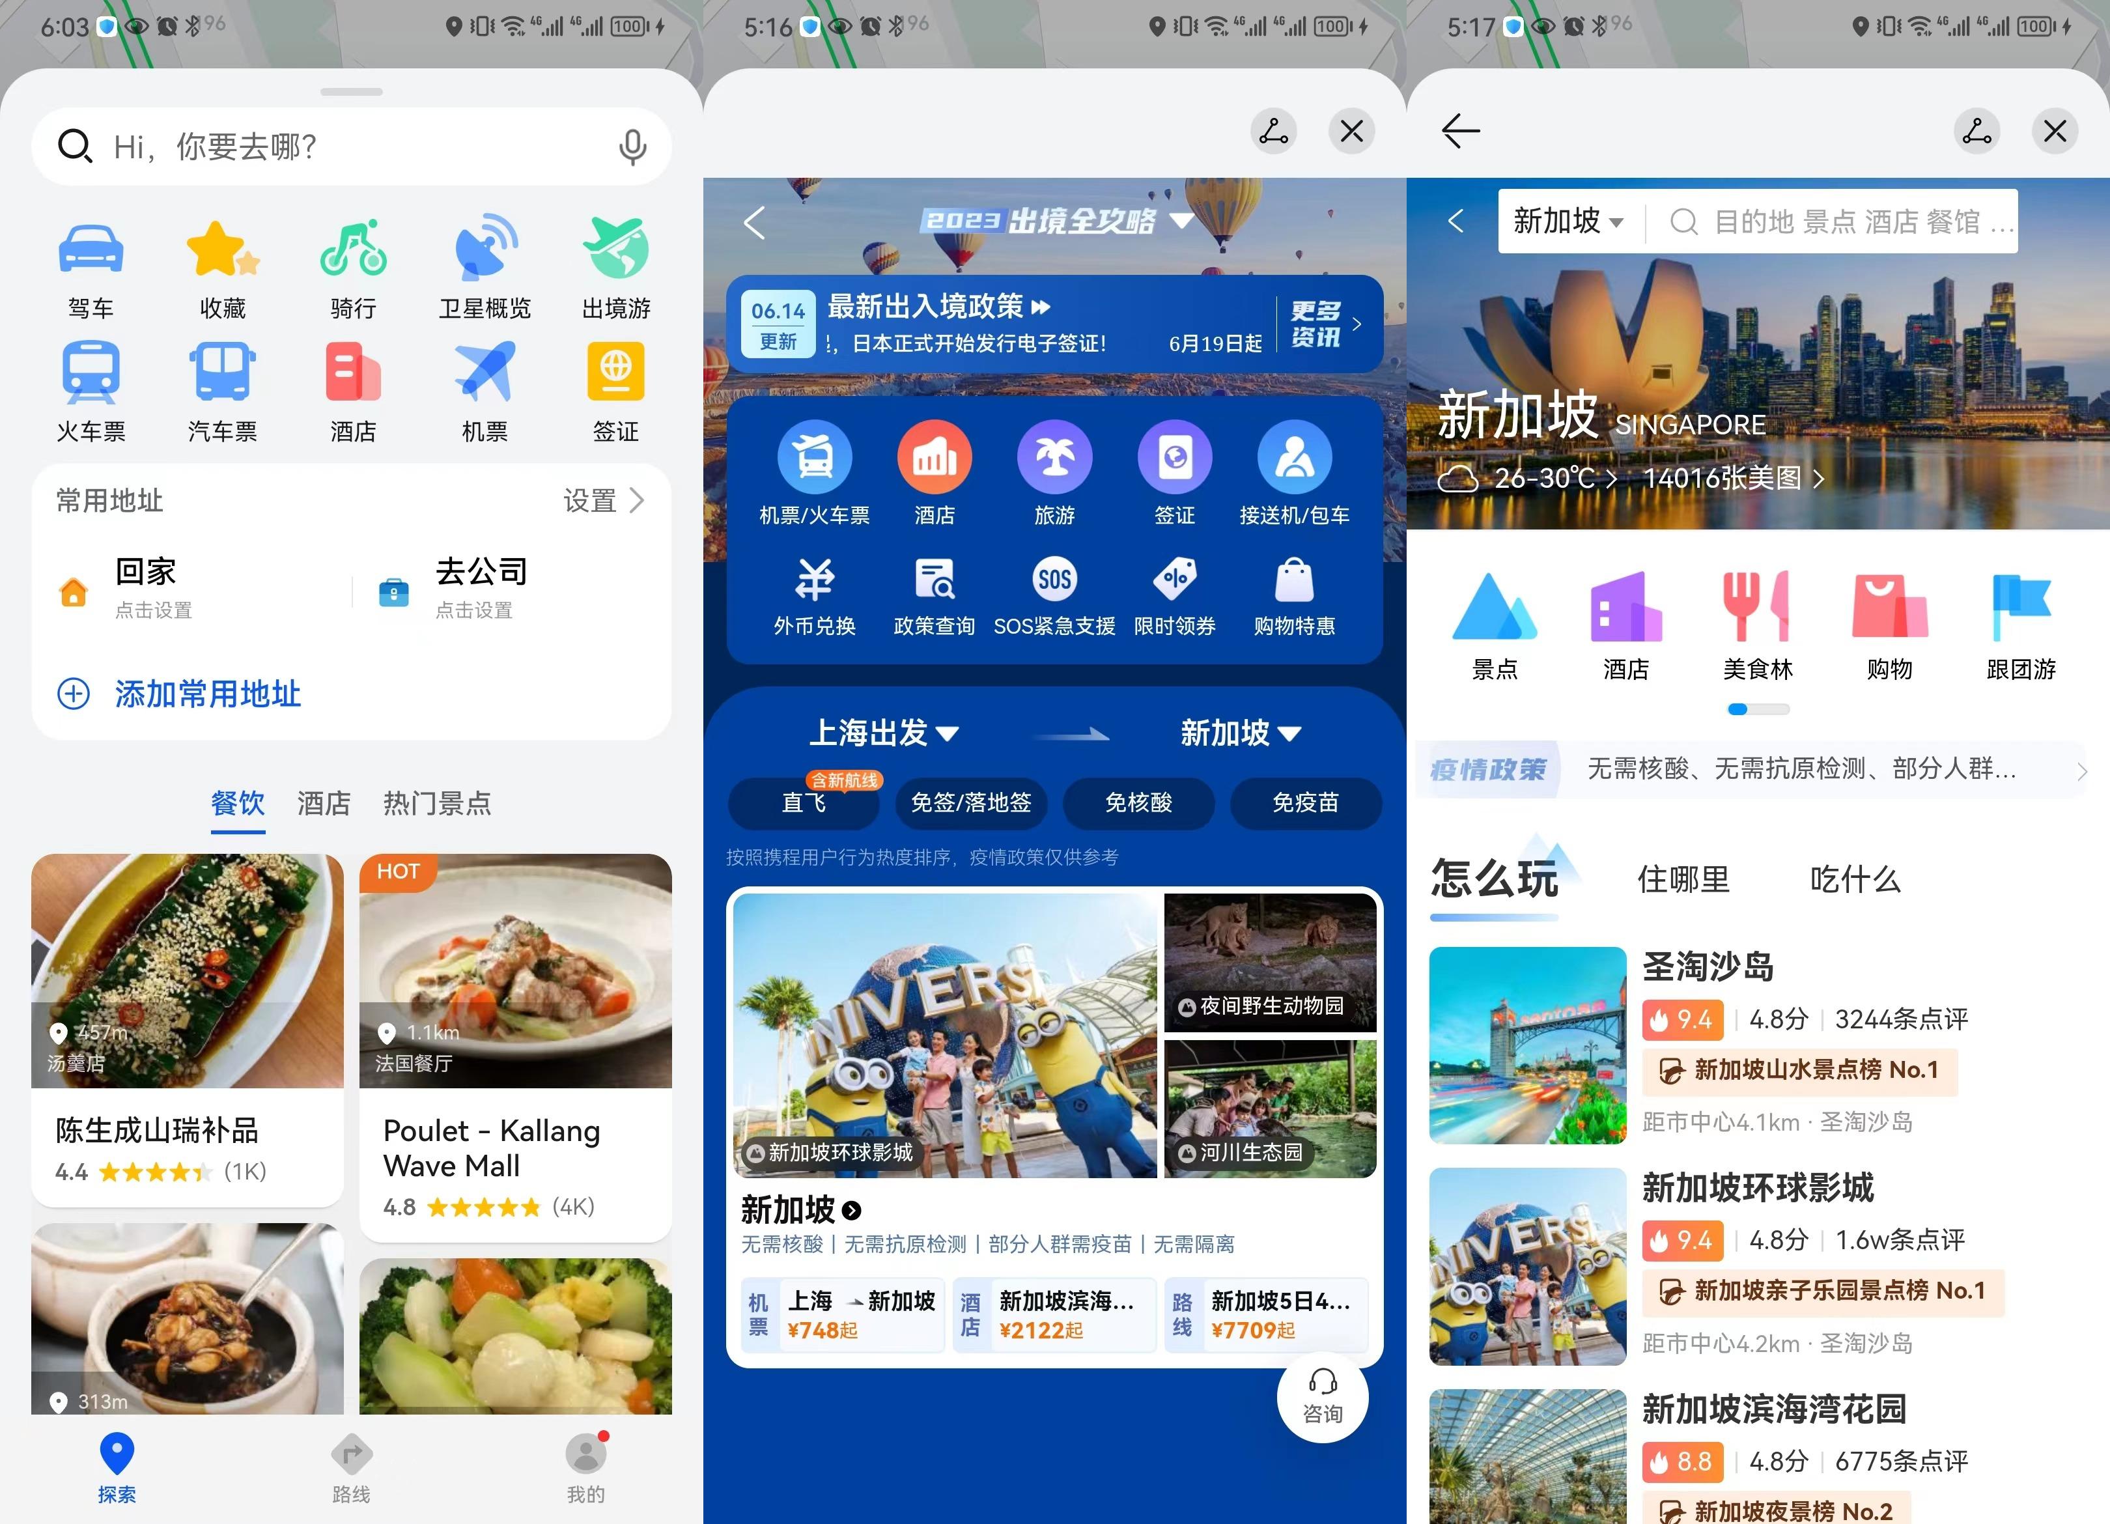
Task: Tap SOS紧急支援 emergency icon
Action: click(x=1054, y=580)
